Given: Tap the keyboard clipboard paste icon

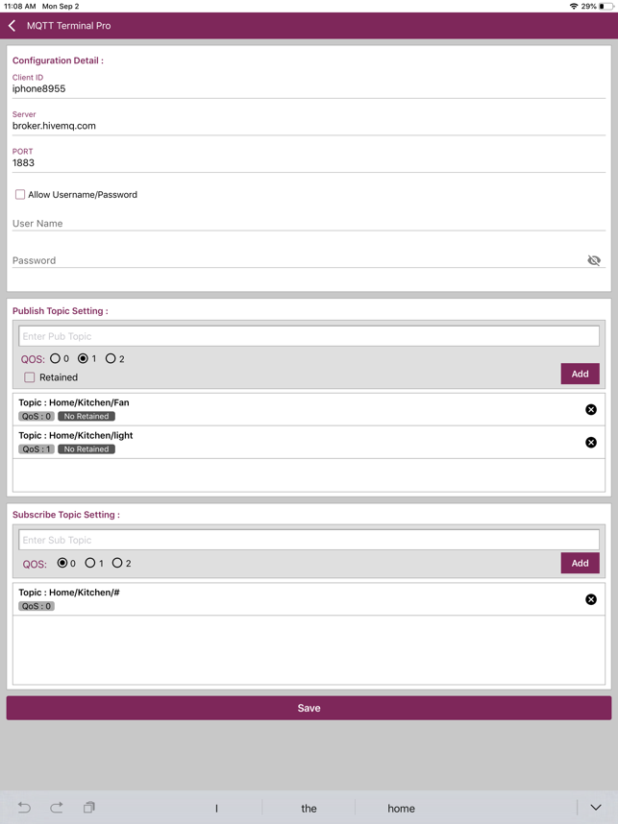Looking at the screenshot, I should pyautogui.click(x=89, y=808).
